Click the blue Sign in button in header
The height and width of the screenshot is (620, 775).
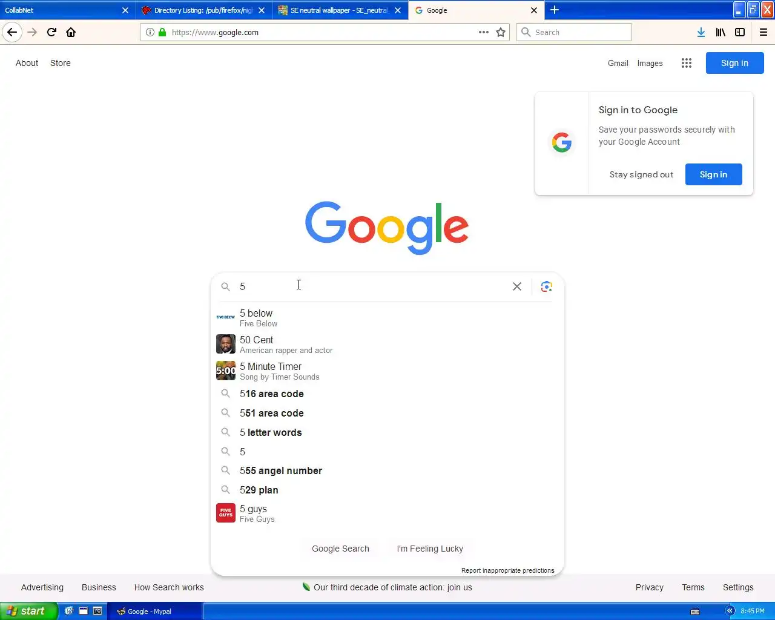pos(734,63)
